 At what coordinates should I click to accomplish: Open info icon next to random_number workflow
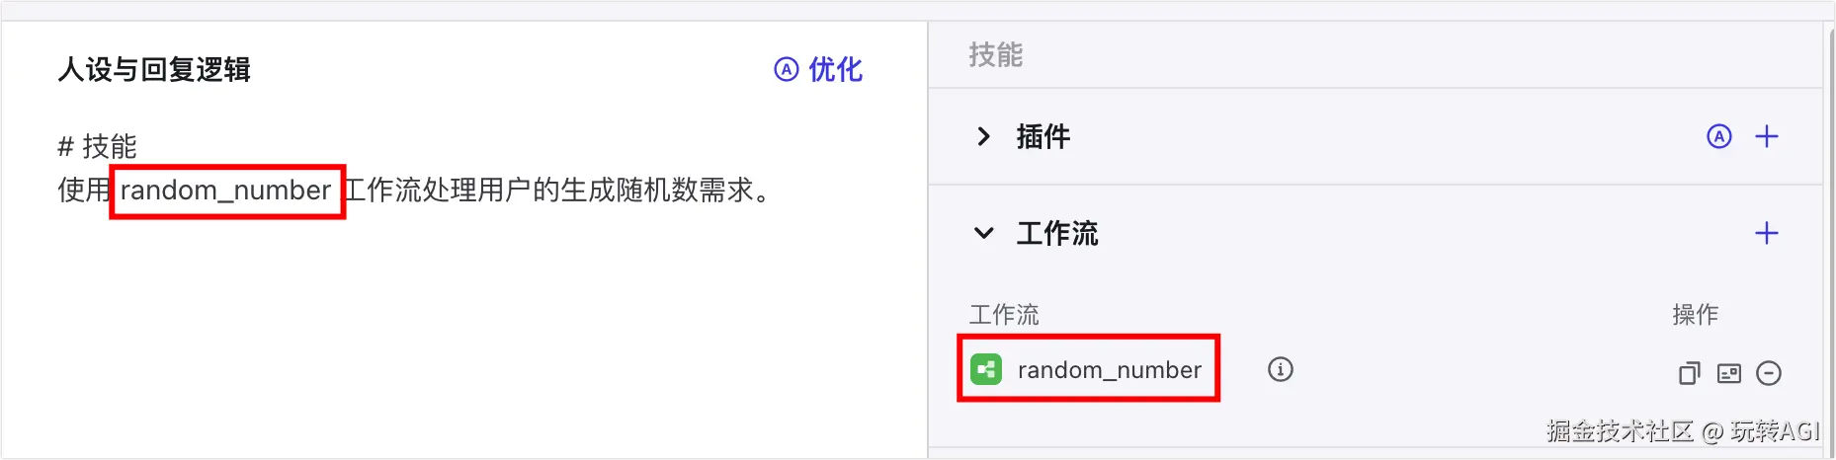click(1281, 369)
